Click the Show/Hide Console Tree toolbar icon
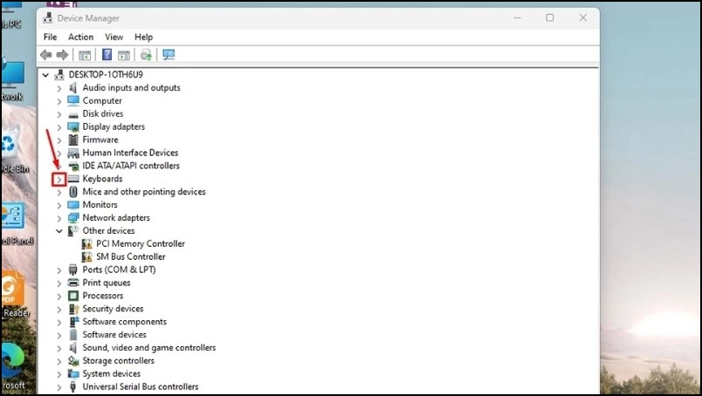 [x=85, y=55]
